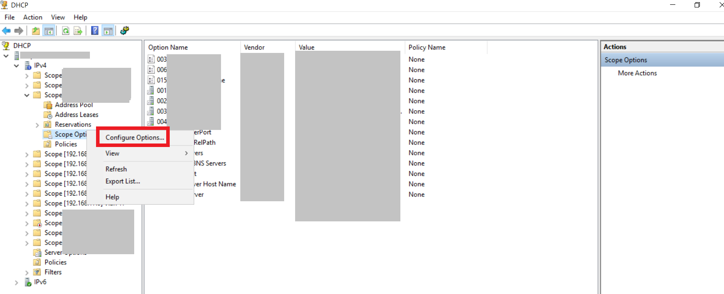Viewport: 724px width, 294px height.
Task: Open the View submenu in context menu
Action: [112, 153]
